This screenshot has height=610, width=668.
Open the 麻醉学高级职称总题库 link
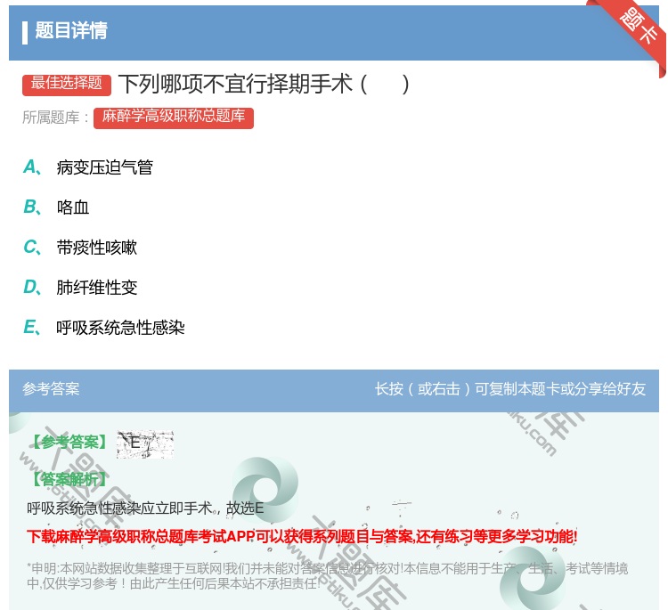(174, 118)
